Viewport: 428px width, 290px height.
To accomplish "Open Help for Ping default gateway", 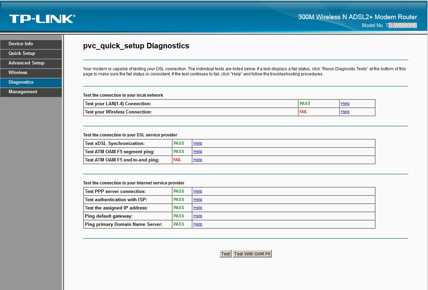I will (x=198, y=216).
